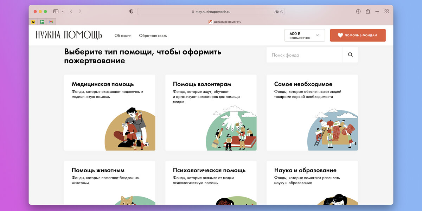Go back with the back arrow

click(71, 11)
